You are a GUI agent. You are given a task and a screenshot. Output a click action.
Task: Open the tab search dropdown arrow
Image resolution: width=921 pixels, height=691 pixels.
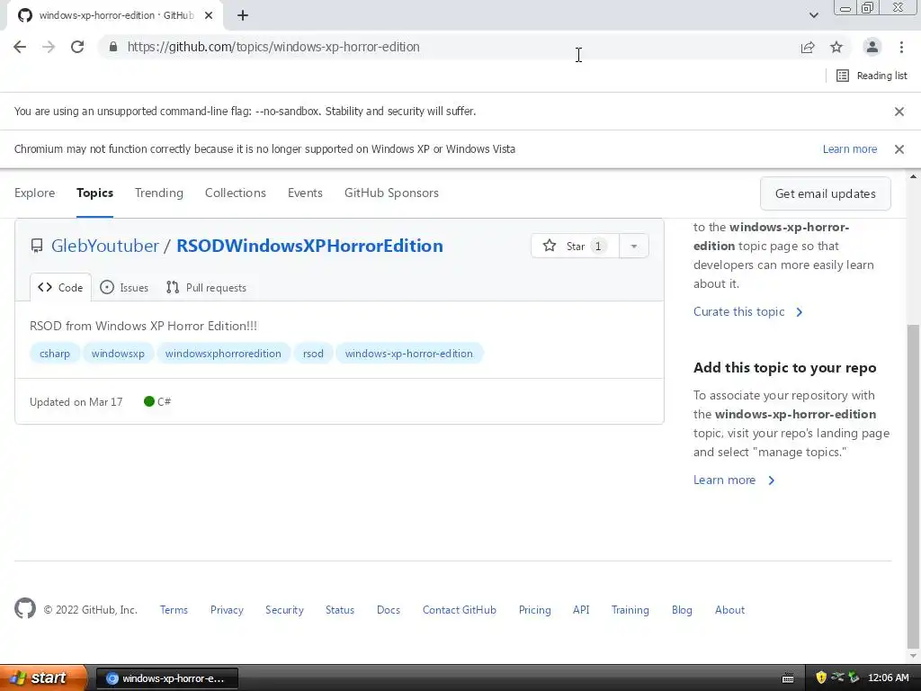(x=813, y=15)
